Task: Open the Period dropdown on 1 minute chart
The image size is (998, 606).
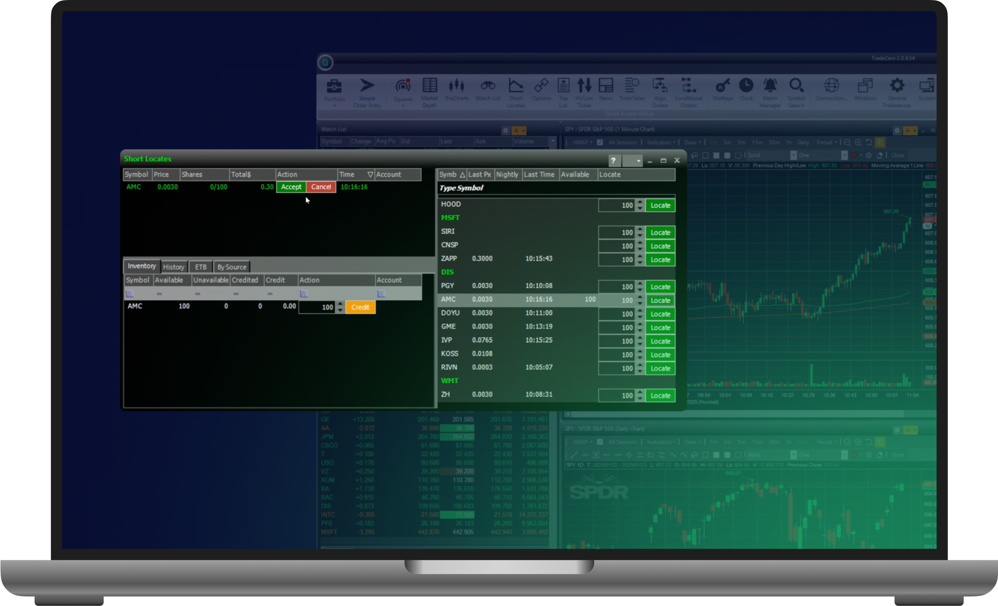Action: click(827, 142)
